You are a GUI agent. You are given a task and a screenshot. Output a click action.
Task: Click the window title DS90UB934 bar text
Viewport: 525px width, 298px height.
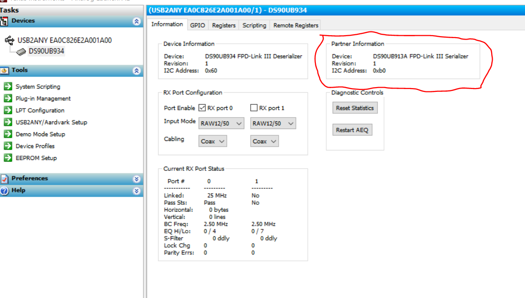pos(228,10)
